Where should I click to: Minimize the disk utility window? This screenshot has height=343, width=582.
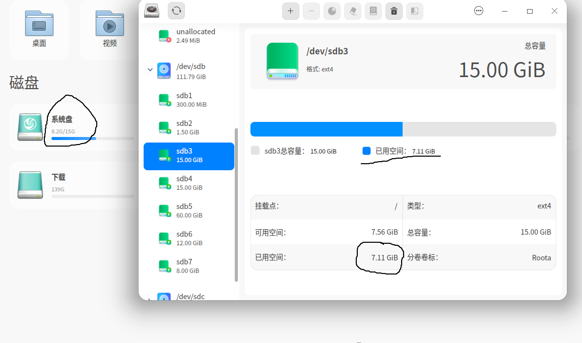pos(504,11)
